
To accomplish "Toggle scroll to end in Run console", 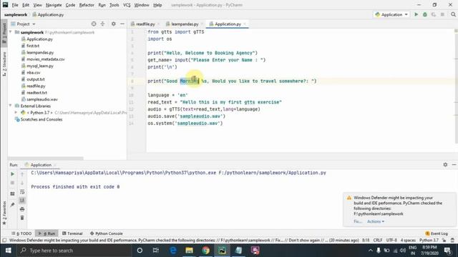I will tap(22, 201).
